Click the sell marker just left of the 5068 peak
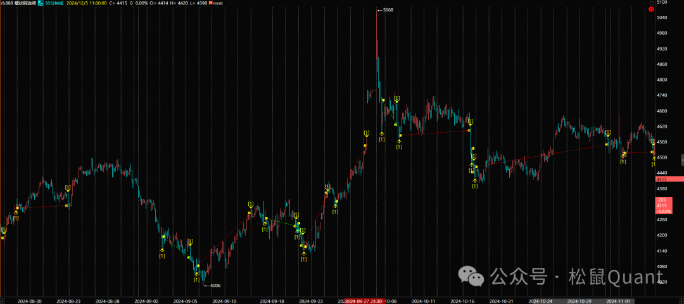The width and height of the screenshot is (684, 304). [367, 133]
